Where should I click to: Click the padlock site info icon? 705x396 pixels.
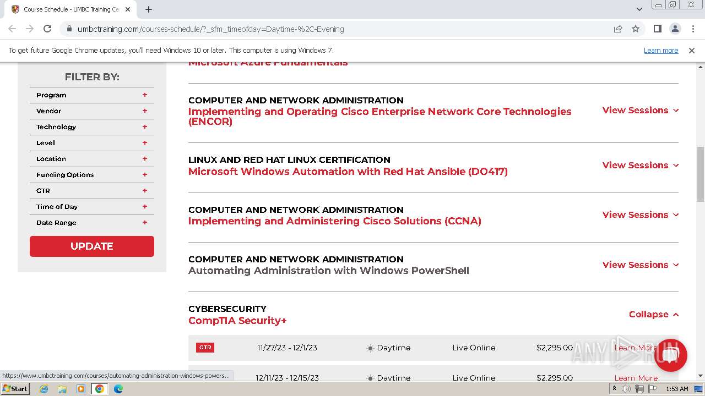tap(69, 29)
